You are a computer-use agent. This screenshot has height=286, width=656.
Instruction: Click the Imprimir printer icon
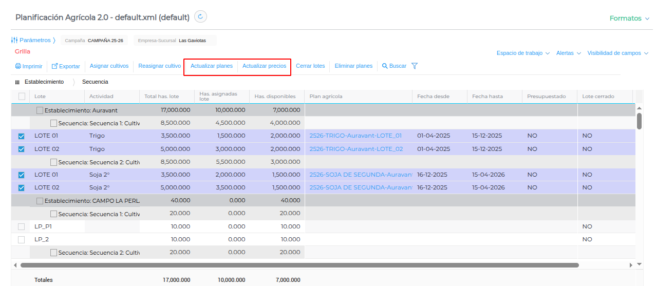pos(18,66)
